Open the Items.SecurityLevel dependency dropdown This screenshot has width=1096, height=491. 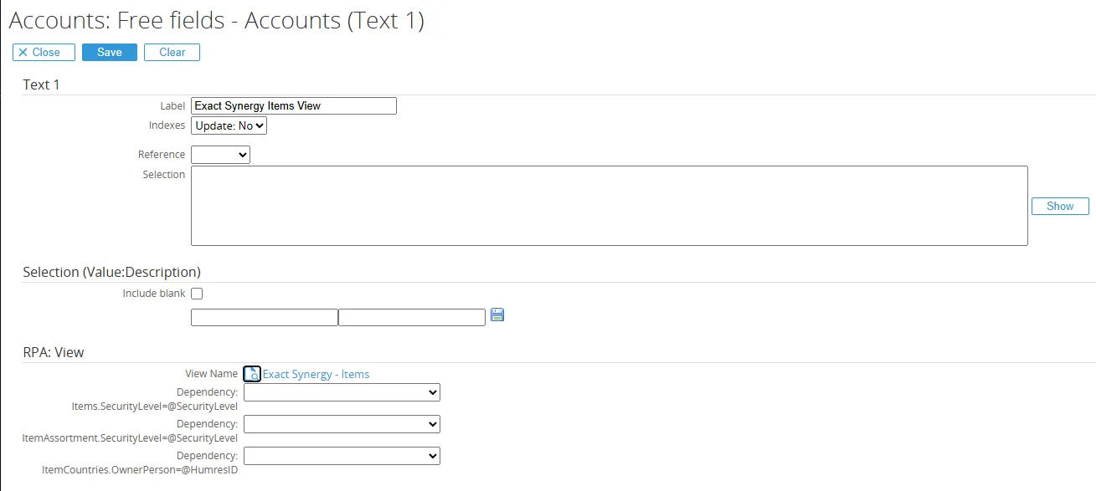coord(341,391)
